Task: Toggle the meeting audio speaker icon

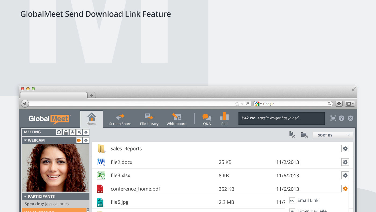Action: coord(79,132)
